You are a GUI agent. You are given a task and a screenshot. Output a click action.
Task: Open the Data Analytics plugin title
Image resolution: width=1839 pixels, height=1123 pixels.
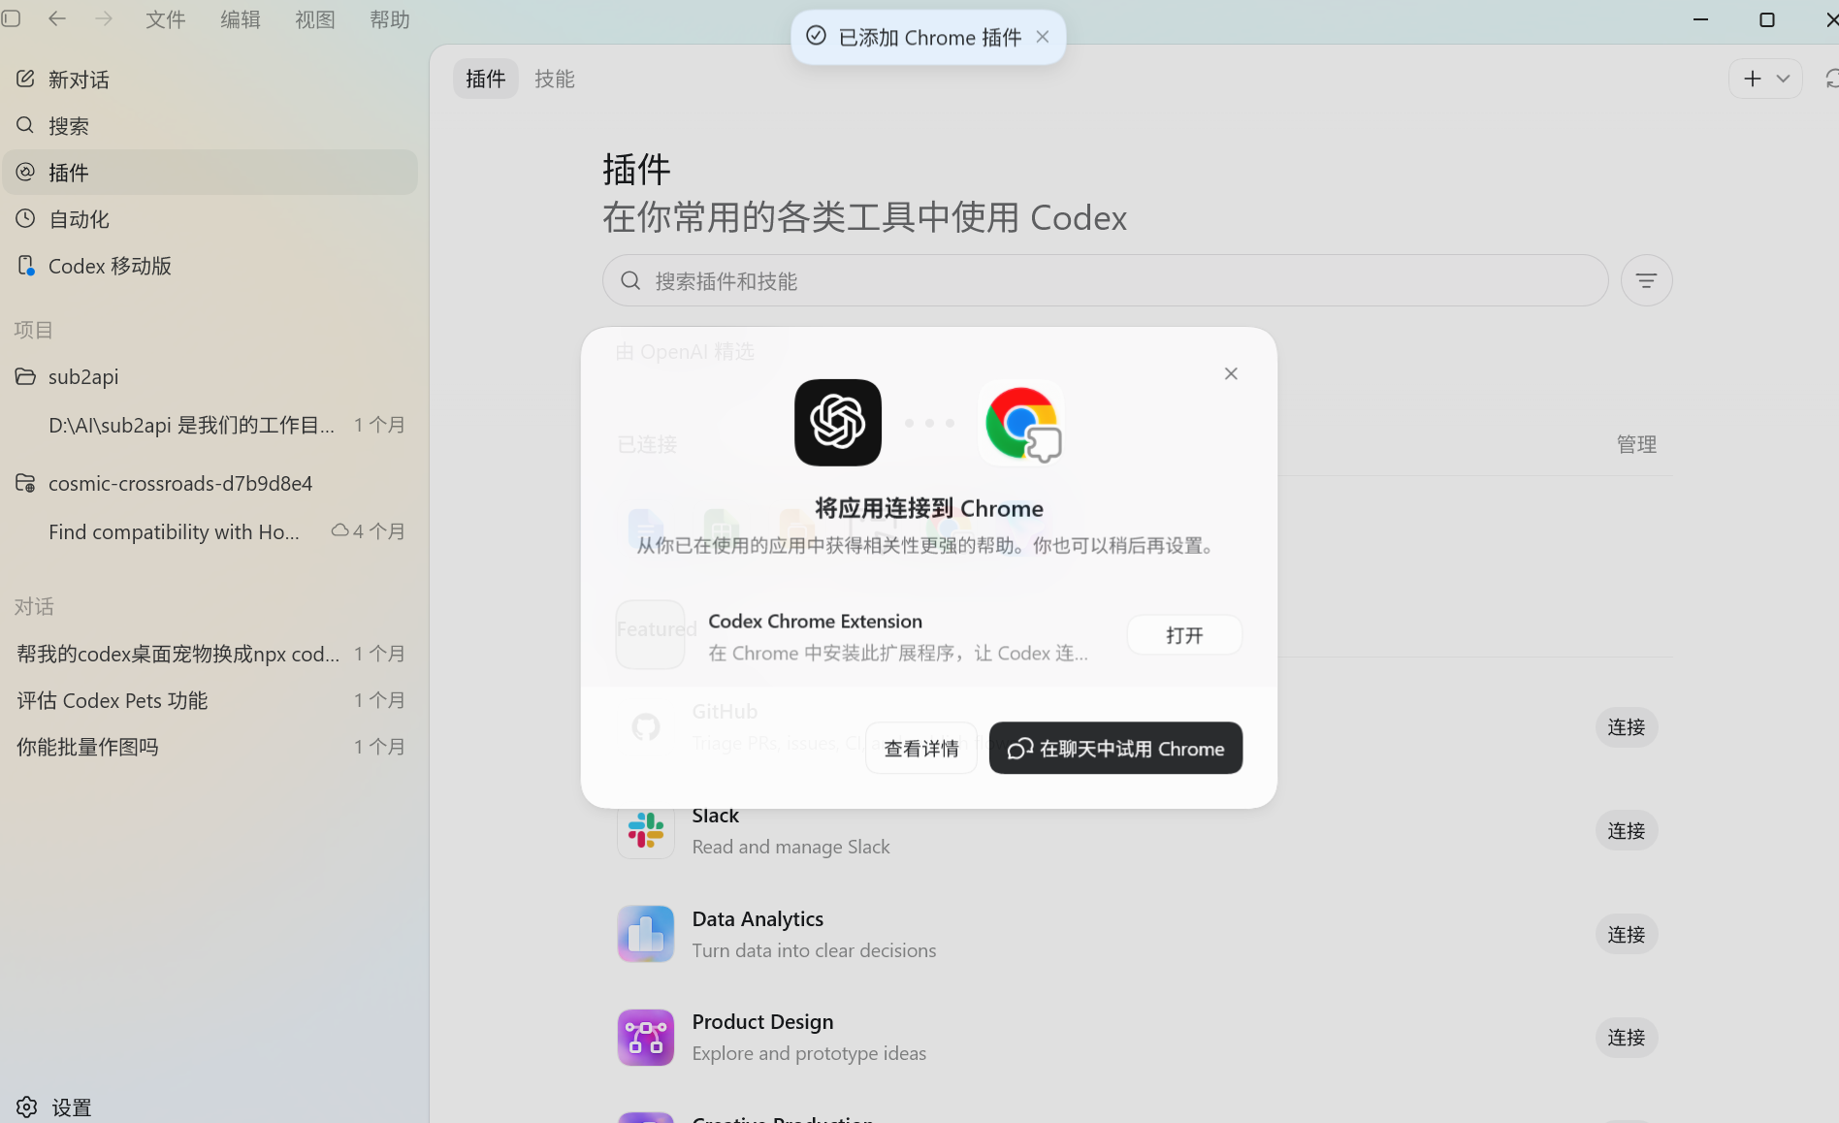coord(758,918)
